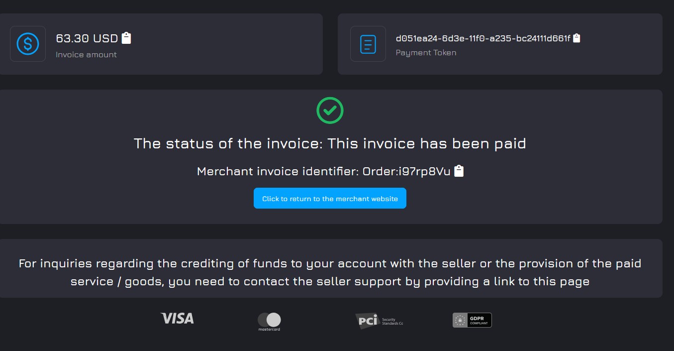Screen dimensions: 674x351
Task: Select the 63.30 USD amount text
Action: click(87, 38)
